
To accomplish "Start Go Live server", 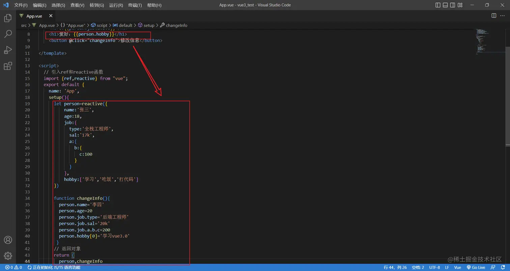I will pos(476,267).
